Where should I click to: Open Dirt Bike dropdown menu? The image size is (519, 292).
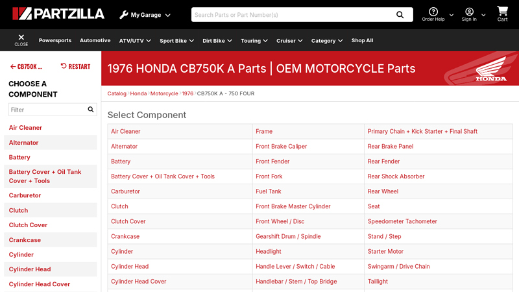click(x=217, y=41)
